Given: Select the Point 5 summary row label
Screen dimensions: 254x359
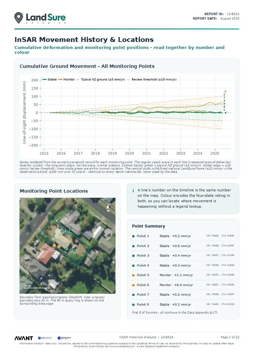Looking at the screenshot, I should tap(143, 275).
